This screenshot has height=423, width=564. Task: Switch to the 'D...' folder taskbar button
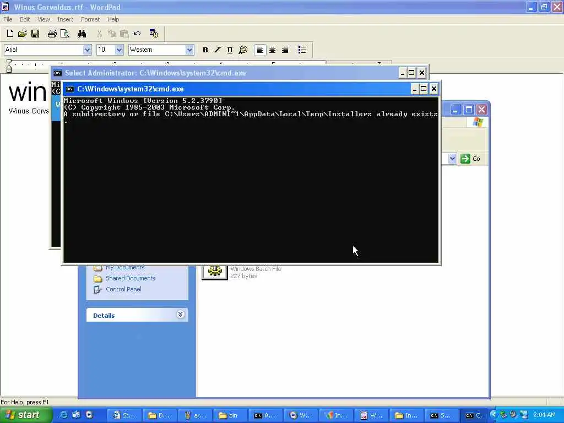(159, 415)
